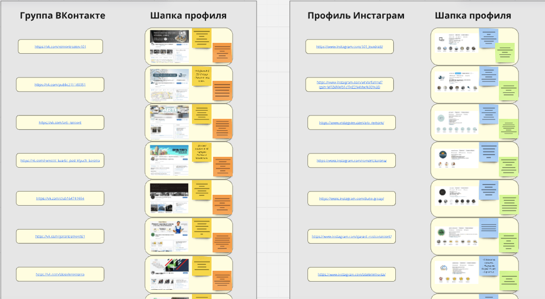This screenshot has height=299, width=545.
Task: Select yellow sticky note in public211140351 row
Action: click(x=202, y=76)
